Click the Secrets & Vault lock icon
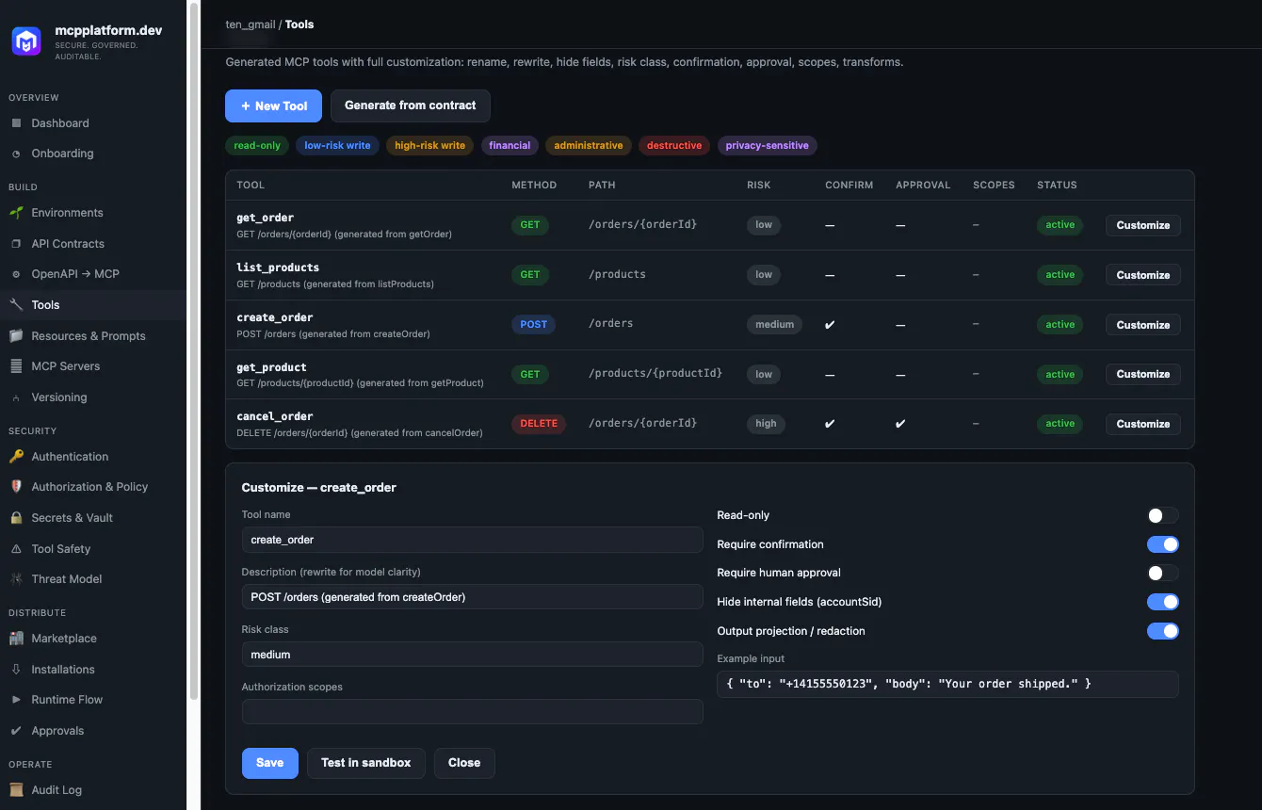This screenshot has width=1262, height=810. coord(16,518)
